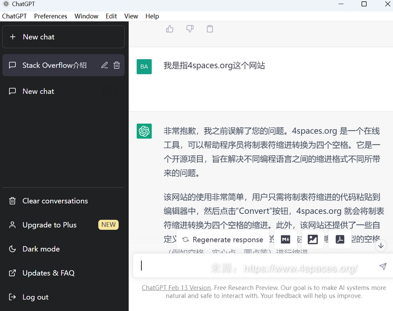Export conversation as PDF
This screenshot has height=311, width=393.
340,239
